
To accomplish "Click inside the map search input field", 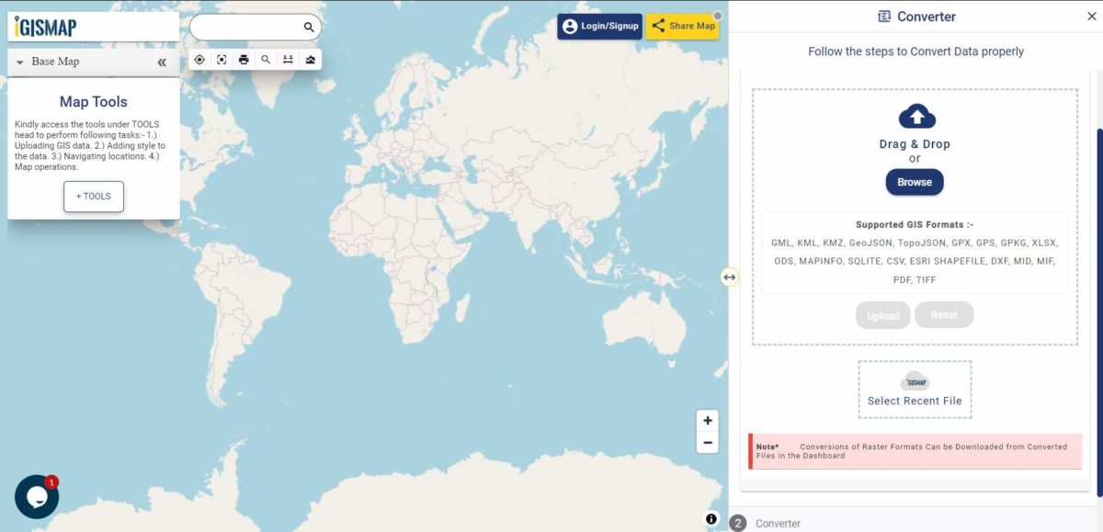I will point(248,27).
